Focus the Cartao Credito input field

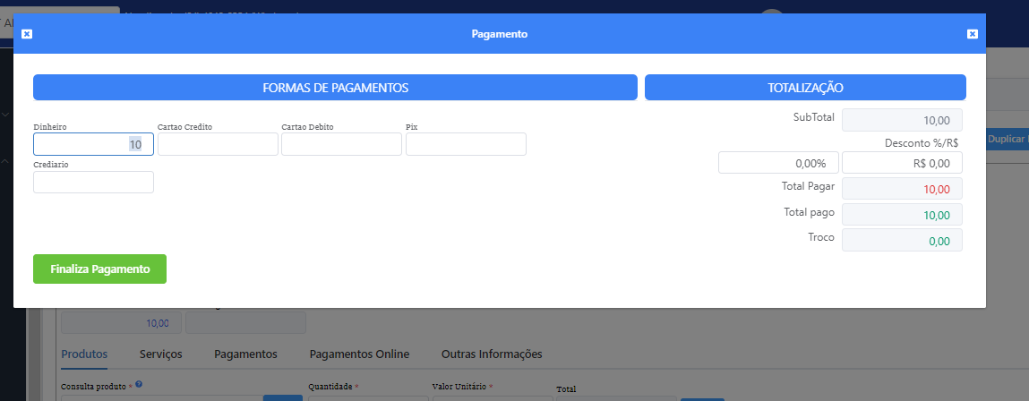click(218, 144)
